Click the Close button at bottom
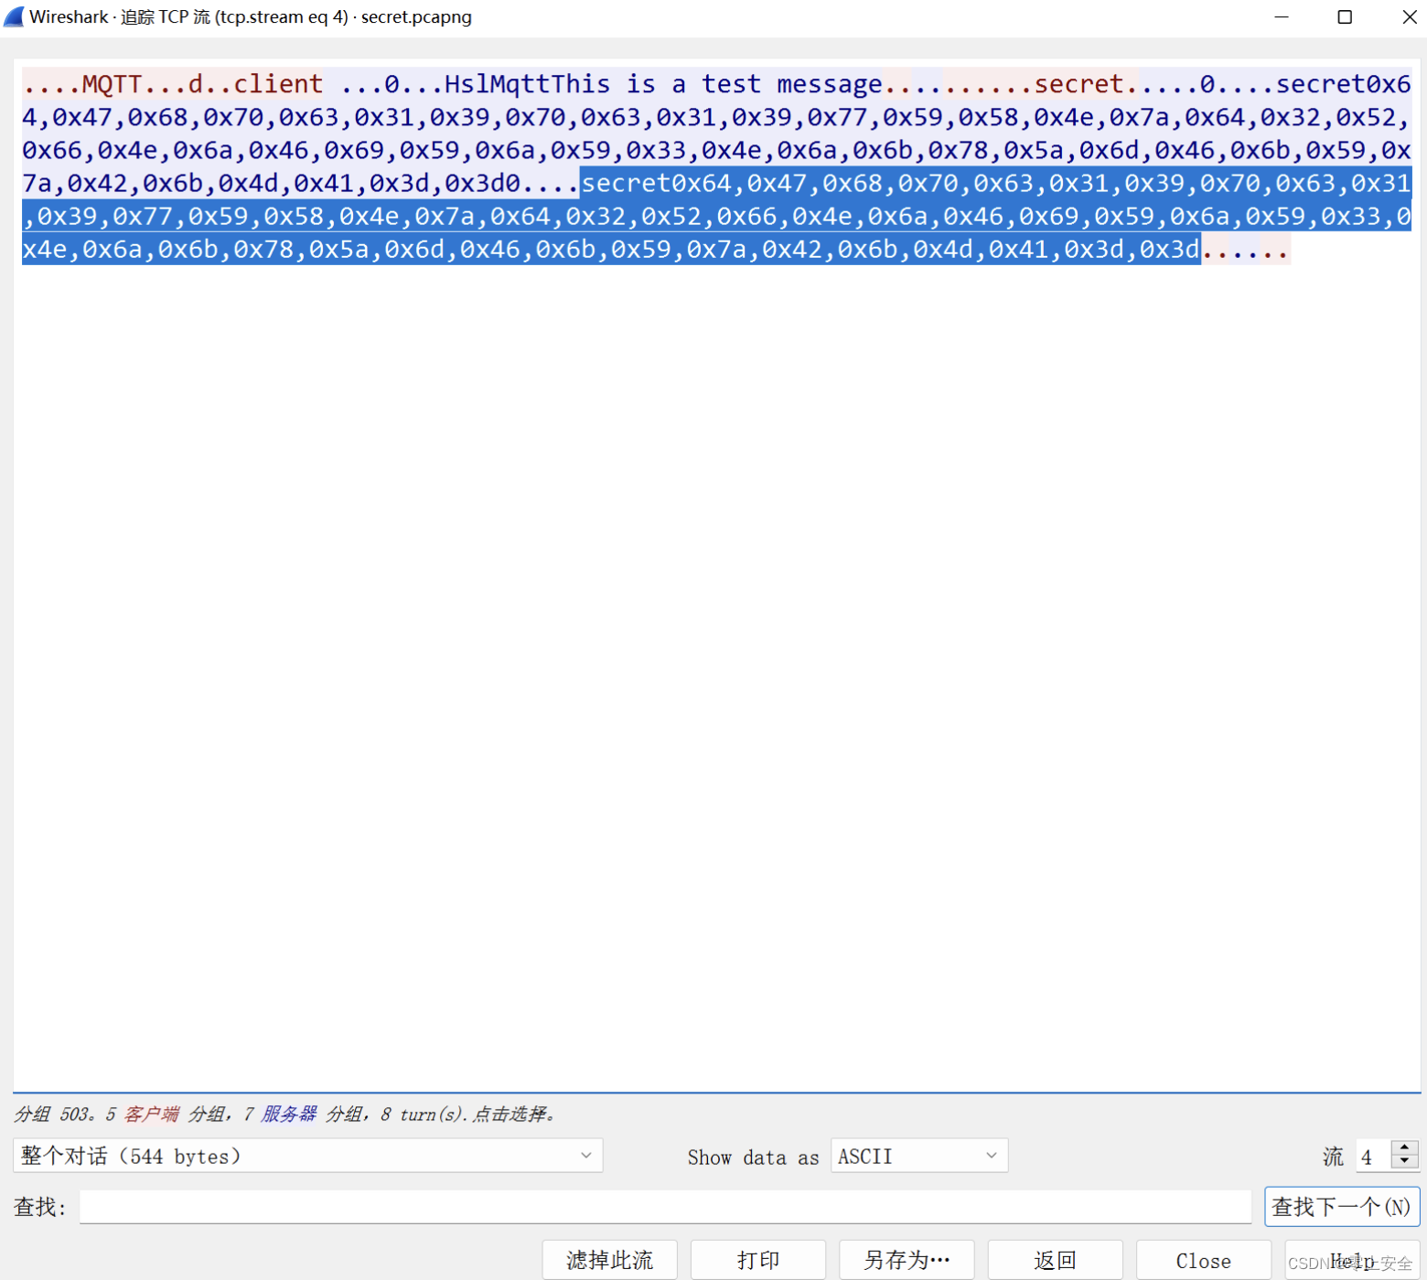This screenshot has height=1280, width=1427. point(1203,1260)
